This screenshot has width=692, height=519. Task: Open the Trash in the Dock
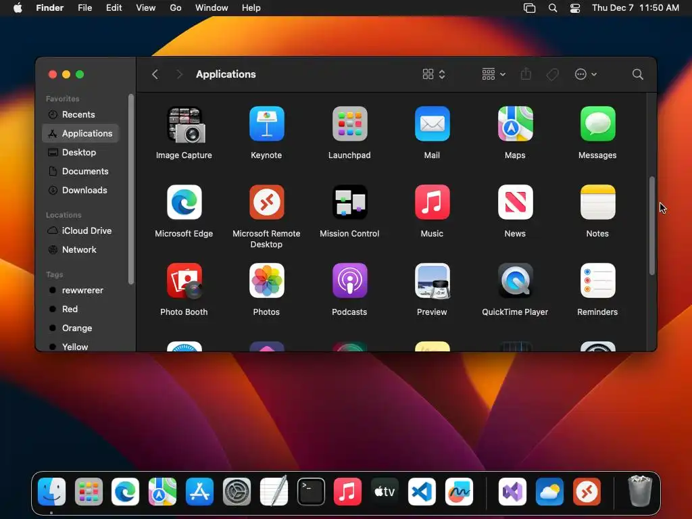coord(639,491)
